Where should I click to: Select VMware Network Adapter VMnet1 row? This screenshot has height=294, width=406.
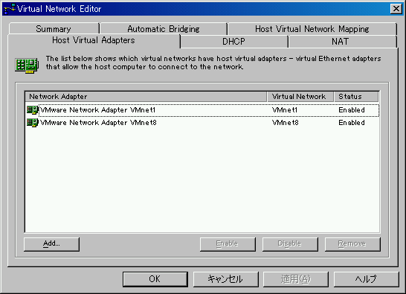pyautogui.click(x=202, y=110)
